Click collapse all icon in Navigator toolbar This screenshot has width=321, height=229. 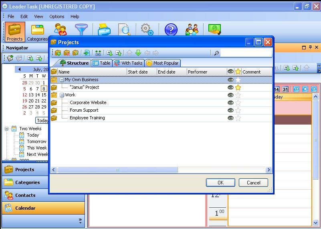[x=39, y=58]
